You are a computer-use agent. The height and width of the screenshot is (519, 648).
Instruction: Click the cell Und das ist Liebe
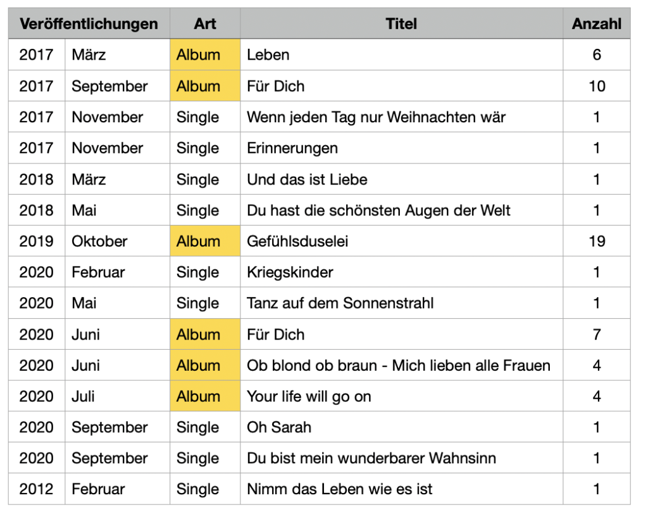[x=401, y=179]
